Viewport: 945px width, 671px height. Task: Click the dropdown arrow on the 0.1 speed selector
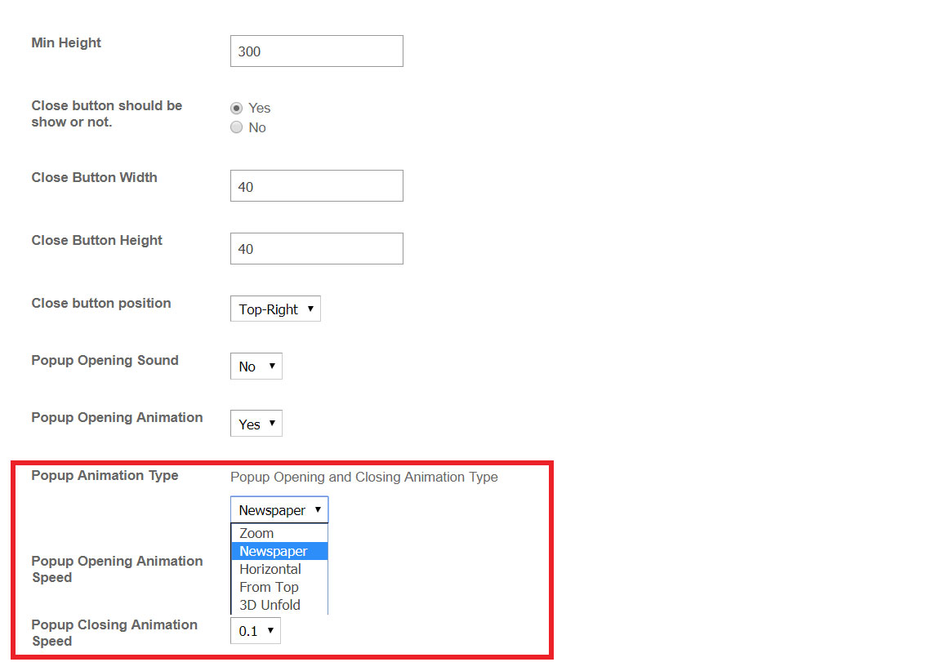[x=272, y=630]
